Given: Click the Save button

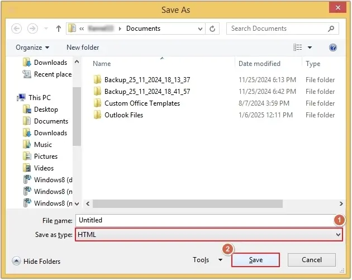Looking at the screenshot, I should 255,260.
